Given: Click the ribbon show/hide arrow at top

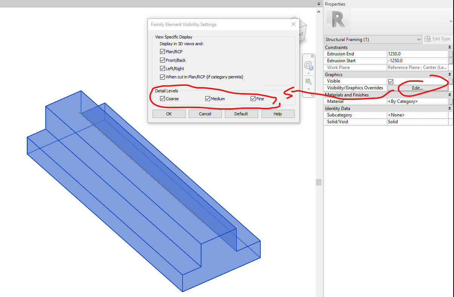Looking at the screenshot, I should (318, 4).
